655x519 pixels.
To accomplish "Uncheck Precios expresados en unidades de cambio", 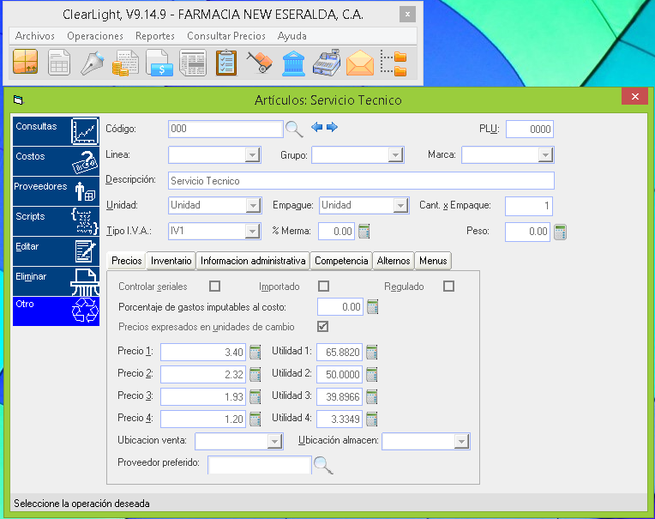I will coord(323,326).
